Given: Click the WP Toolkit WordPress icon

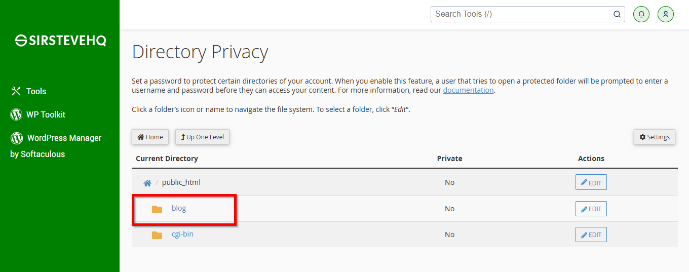Looking at the screenshot, I should [16, 114].
